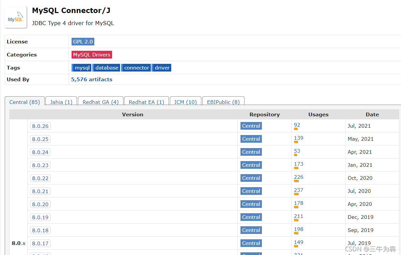Click the Date column header
The image size is (401, 255).
click(x=372, y=115)
